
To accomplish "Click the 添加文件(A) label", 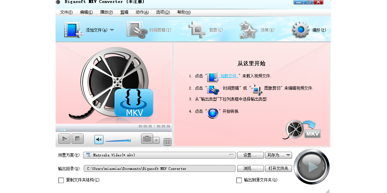I will click(97, 30).
